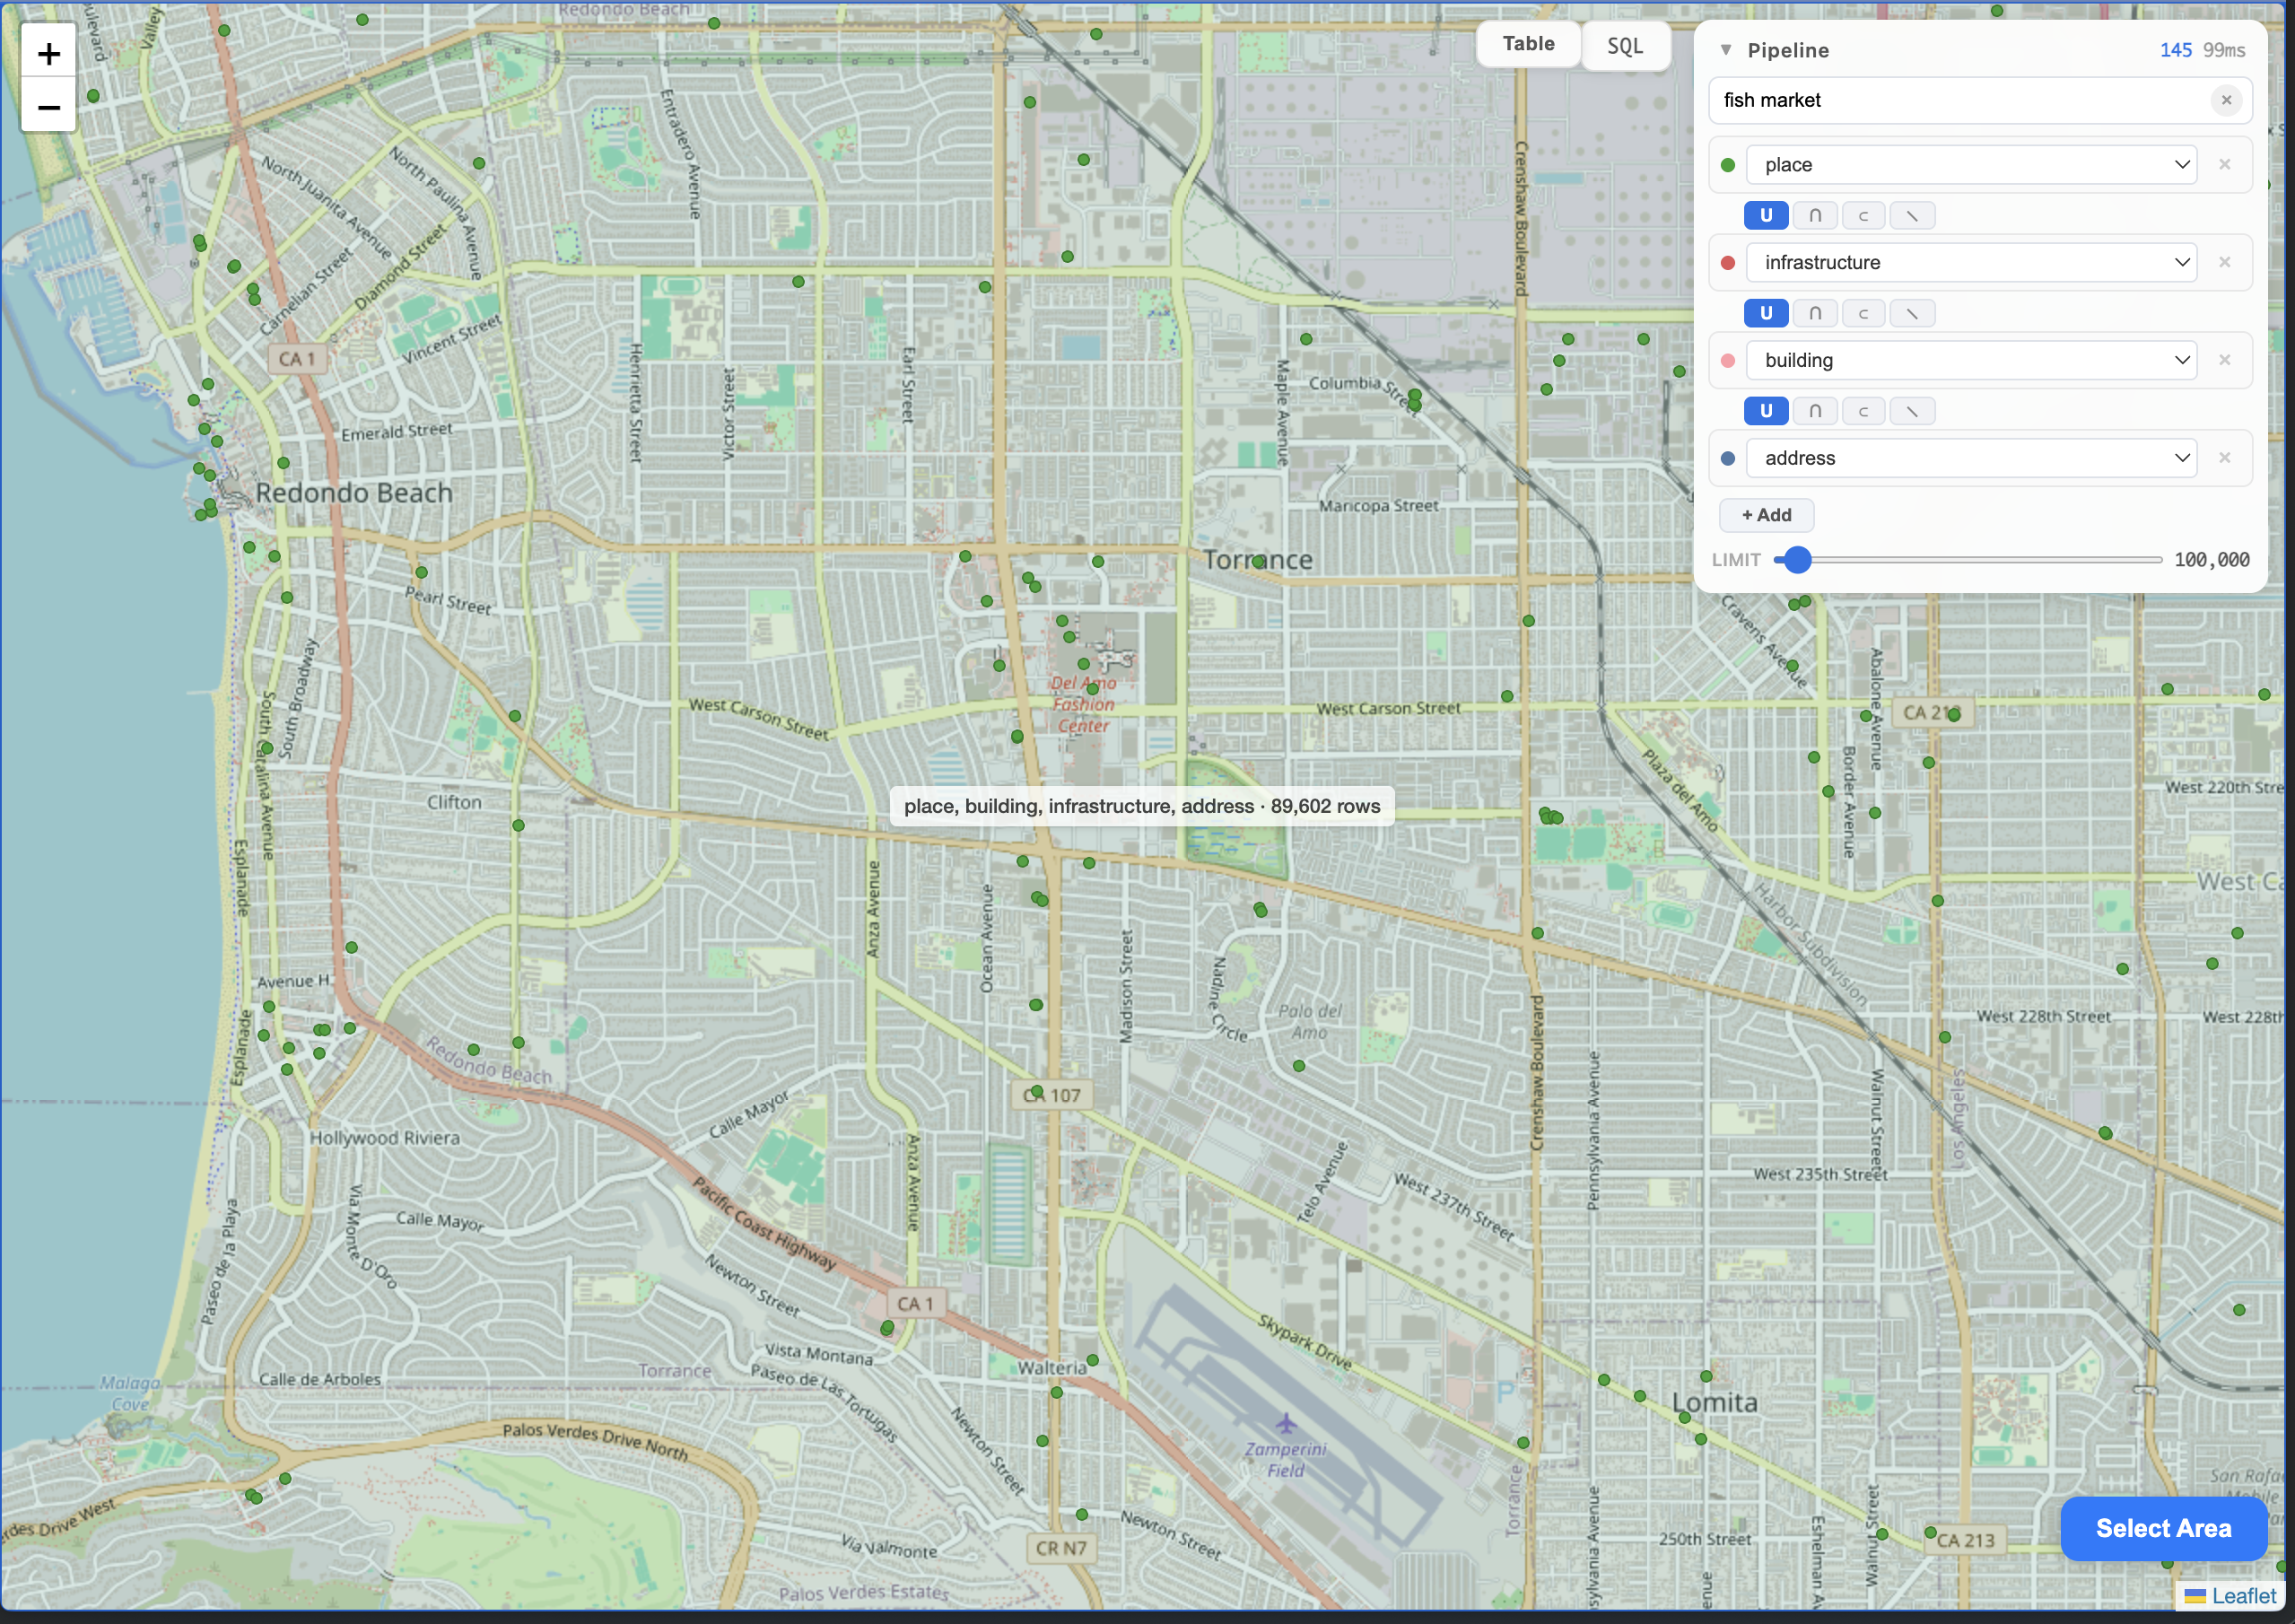Open the building layer dropdown
The image size is (2295, 1624).
2181,360
